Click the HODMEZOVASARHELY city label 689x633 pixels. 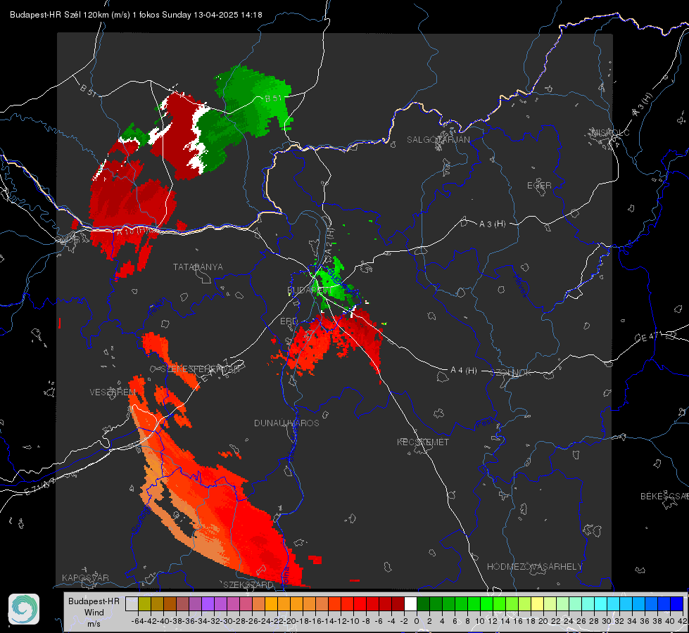tap(534, 567)
